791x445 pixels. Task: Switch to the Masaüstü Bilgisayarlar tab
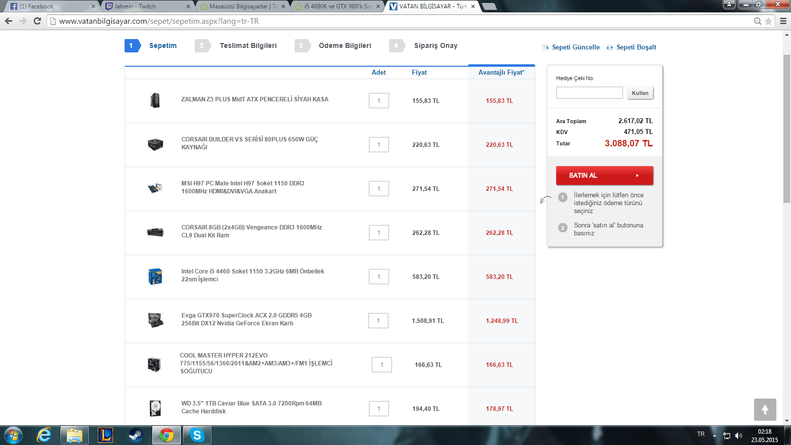click(242, 6)
